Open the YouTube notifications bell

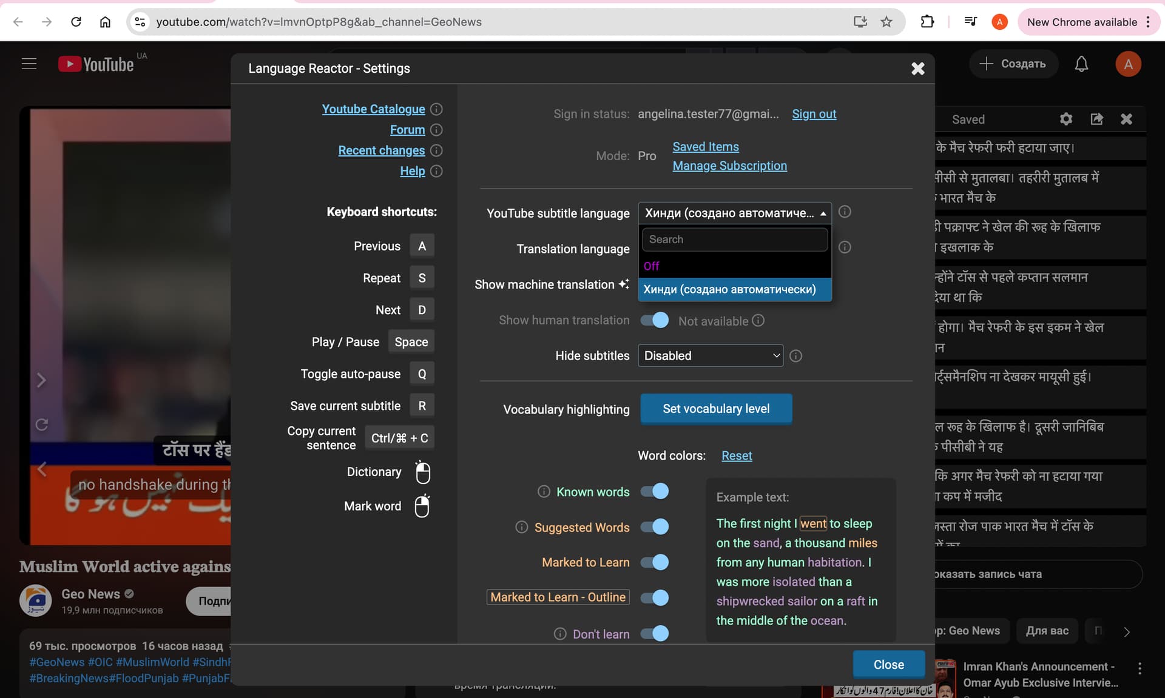pyautogui.click(x=1081, y=64)
